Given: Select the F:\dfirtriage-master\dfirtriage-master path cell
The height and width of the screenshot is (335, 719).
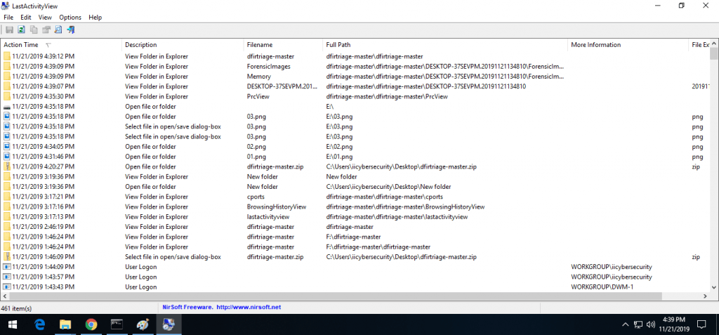Looking at the screenshot, I should point(378,247).
